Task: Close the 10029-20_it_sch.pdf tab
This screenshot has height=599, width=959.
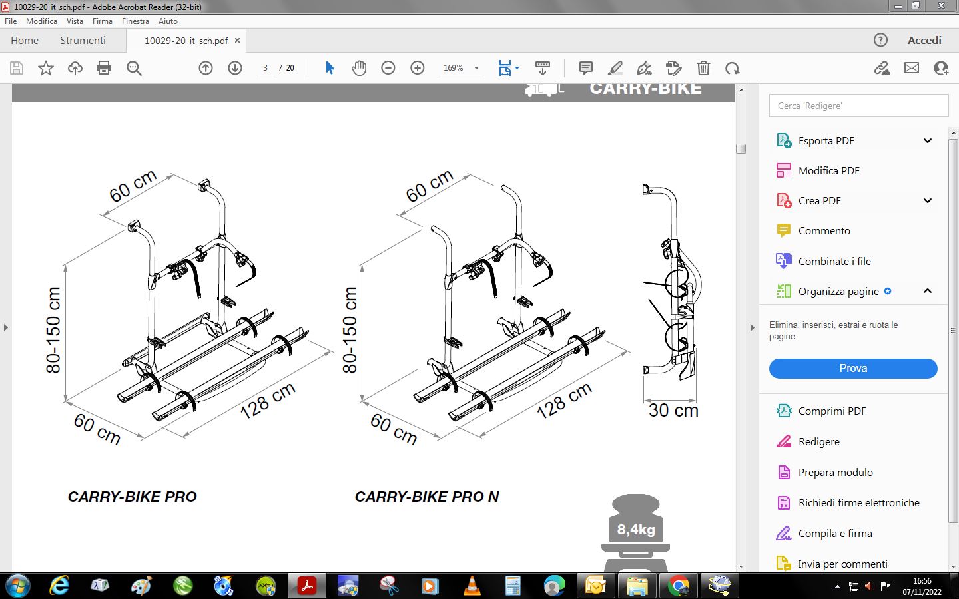Action: click(237, 41)
